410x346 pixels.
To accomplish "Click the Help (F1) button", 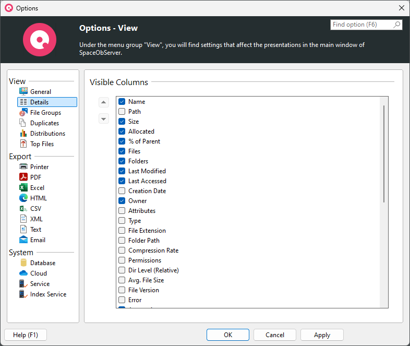I will 25,335.
